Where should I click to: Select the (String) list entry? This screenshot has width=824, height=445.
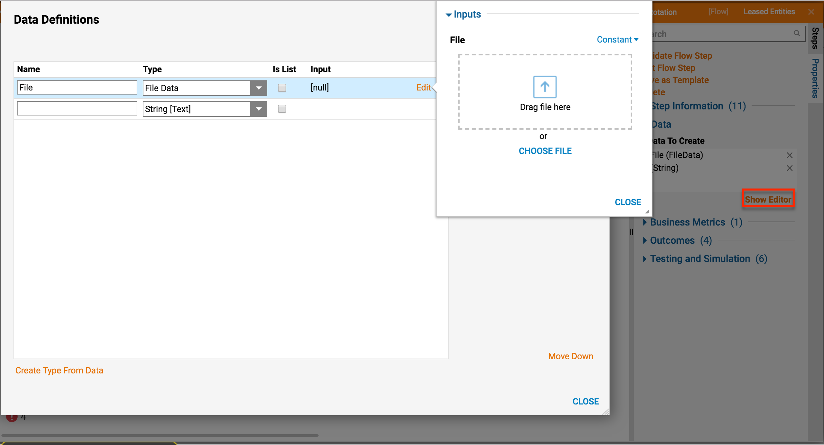665,168
